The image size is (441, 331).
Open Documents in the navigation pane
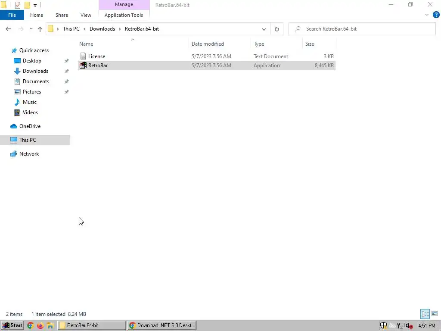(x=36, y=81)
